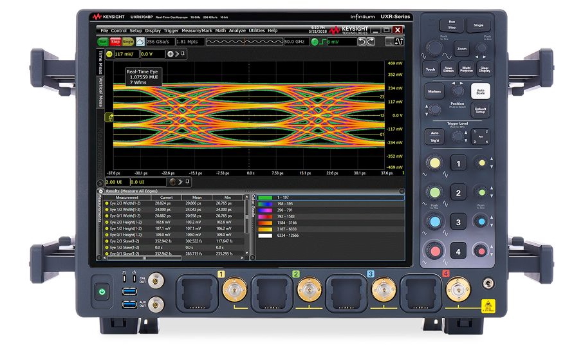Click the hardware Zoom key
Viewport: 583px width, 350px height.
coord(461,49)
